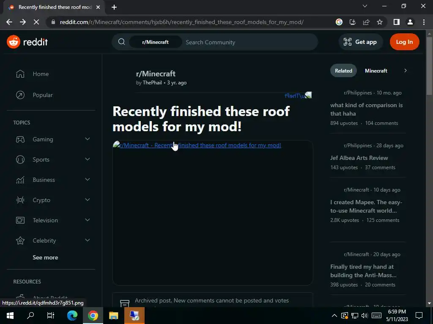Viewport: 433px width, 324px height.
Task: Open 'what kind of comparison is that haha' post
Action: [x=366, y=109]
